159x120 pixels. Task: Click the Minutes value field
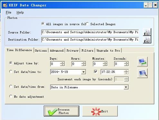[x=98, y=64]
